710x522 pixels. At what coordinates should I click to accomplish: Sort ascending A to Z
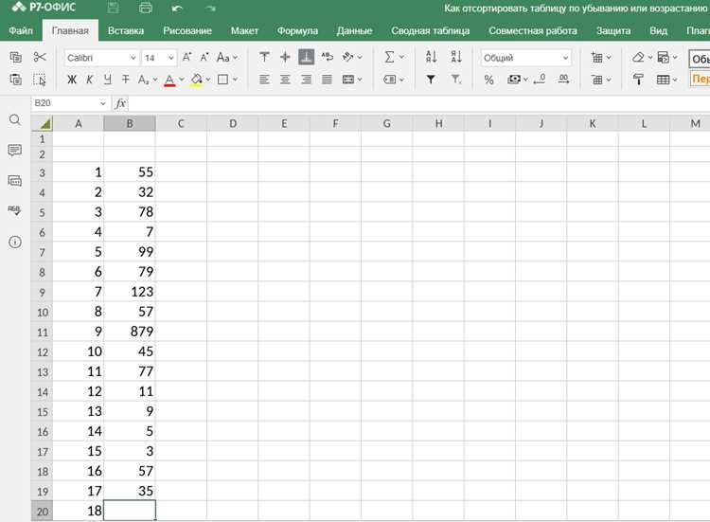click(432, 57)
